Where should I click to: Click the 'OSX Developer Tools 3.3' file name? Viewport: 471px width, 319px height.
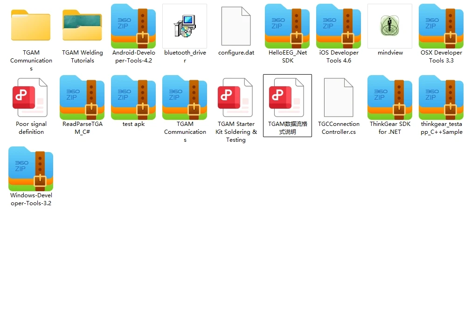pyautogui.click(x=441, y=56)
